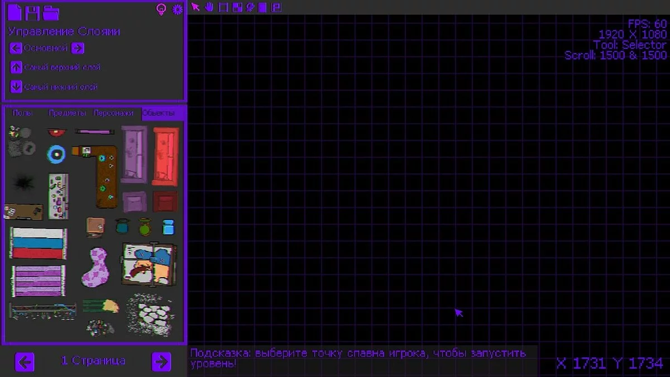Switch to next layer after Основной
Image resolution: width=670 pixels, height=377 pixels.
(x=78, y=48)
